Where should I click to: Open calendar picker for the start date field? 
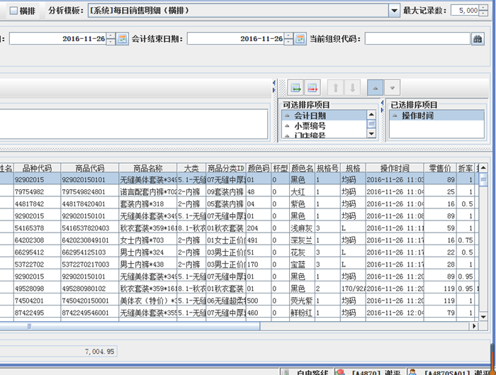tap(121, 39)
